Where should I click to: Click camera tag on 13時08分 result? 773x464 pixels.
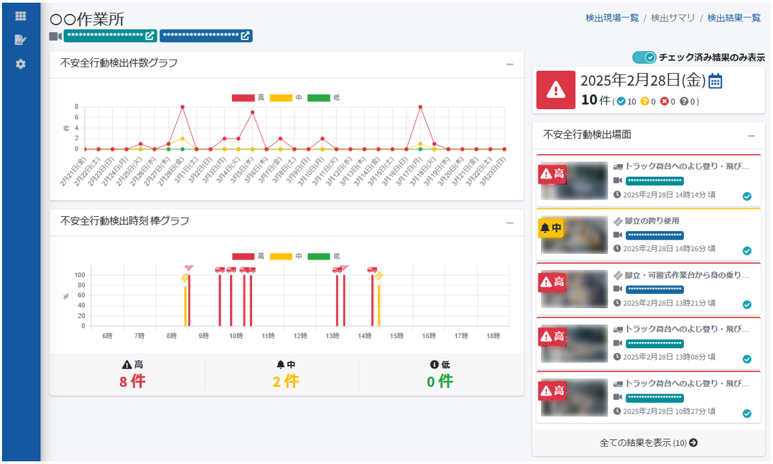[x=655, y=343]
